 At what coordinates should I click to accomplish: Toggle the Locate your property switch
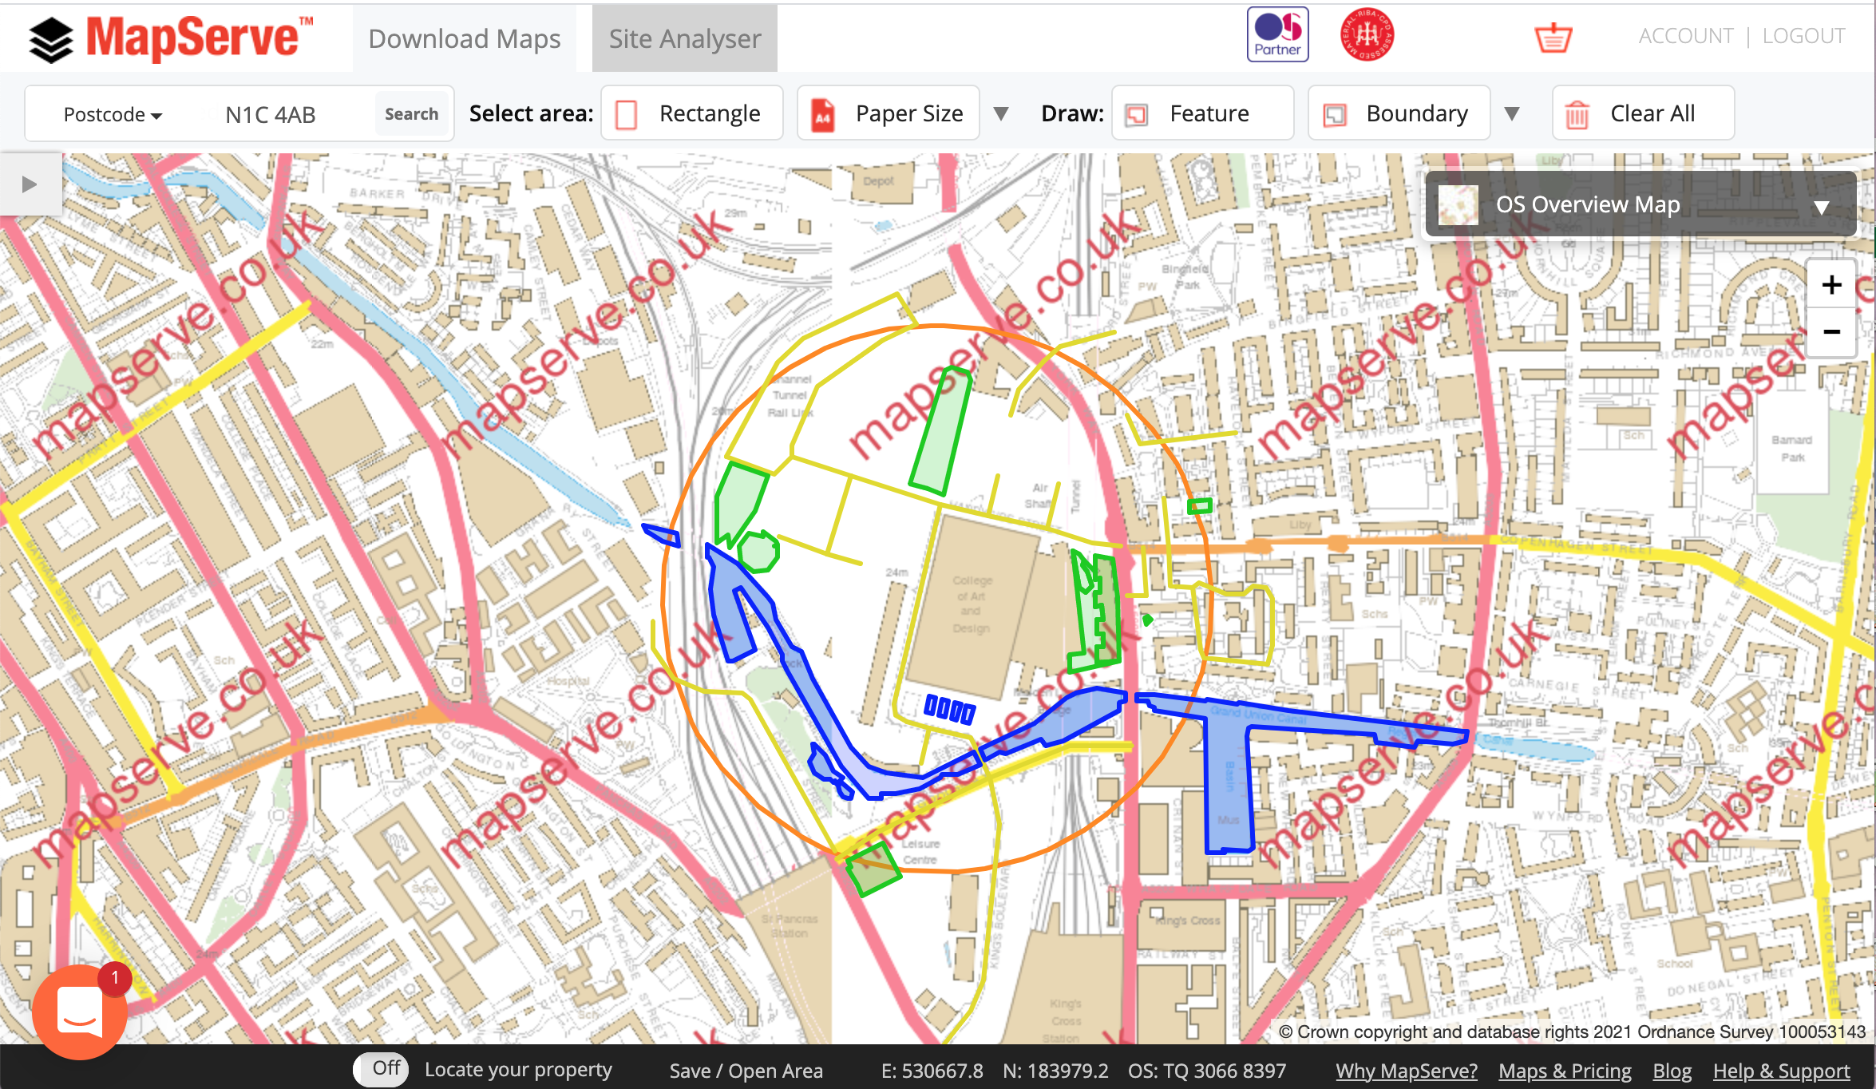381,1068
